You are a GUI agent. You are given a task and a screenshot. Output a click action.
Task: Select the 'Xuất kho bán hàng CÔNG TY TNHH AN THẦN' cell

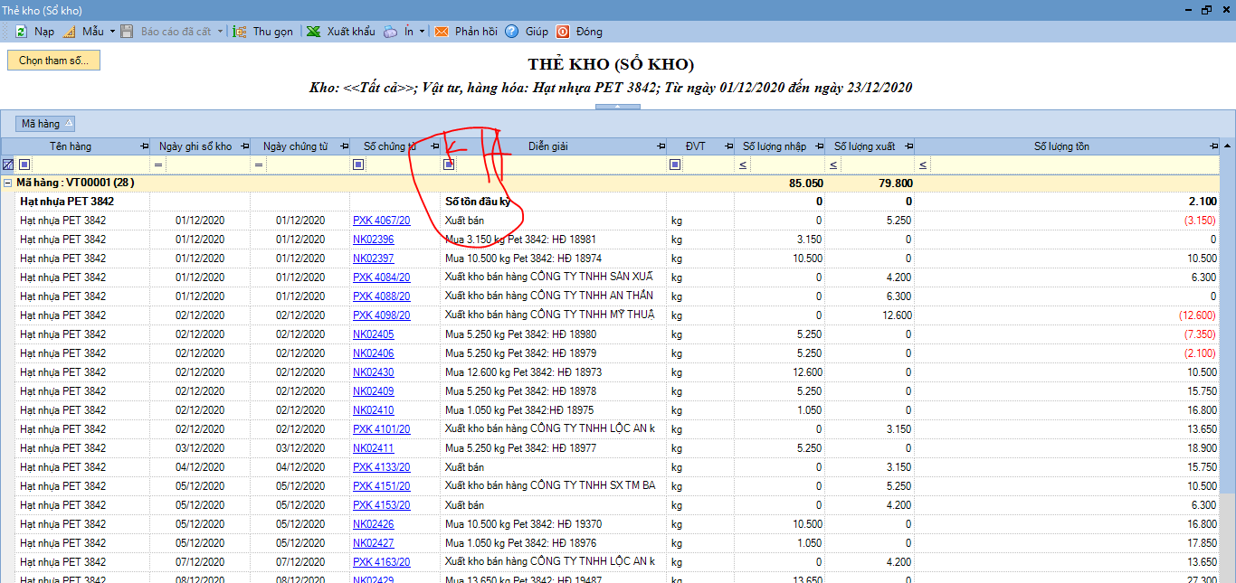pyautogui.click(x=553, y=296)
